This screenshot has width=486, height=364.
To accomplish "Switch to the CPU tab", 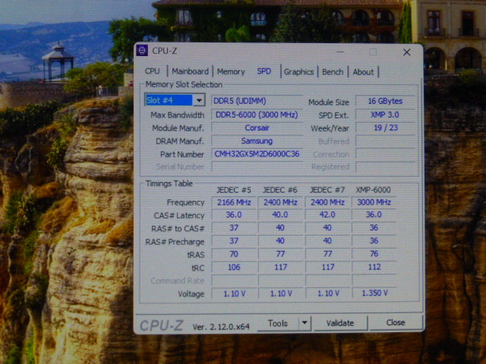I will point(152,71).
